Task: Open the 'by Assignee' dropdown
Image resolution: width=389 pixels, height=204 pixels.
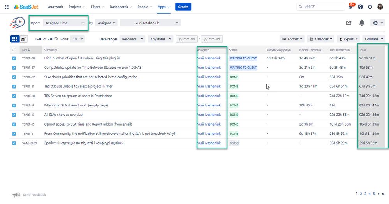Action: tap(106, 23)
